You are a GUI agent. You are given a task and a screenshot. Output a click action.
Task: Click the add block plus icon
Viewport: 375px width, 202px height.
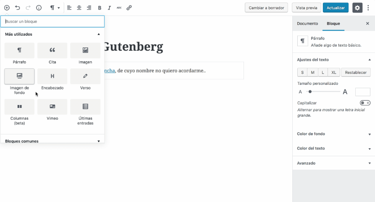click(x=7, y=8)
